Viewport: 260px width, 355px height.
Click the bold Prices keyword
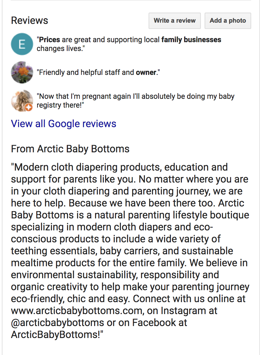(x=50, y=40)
